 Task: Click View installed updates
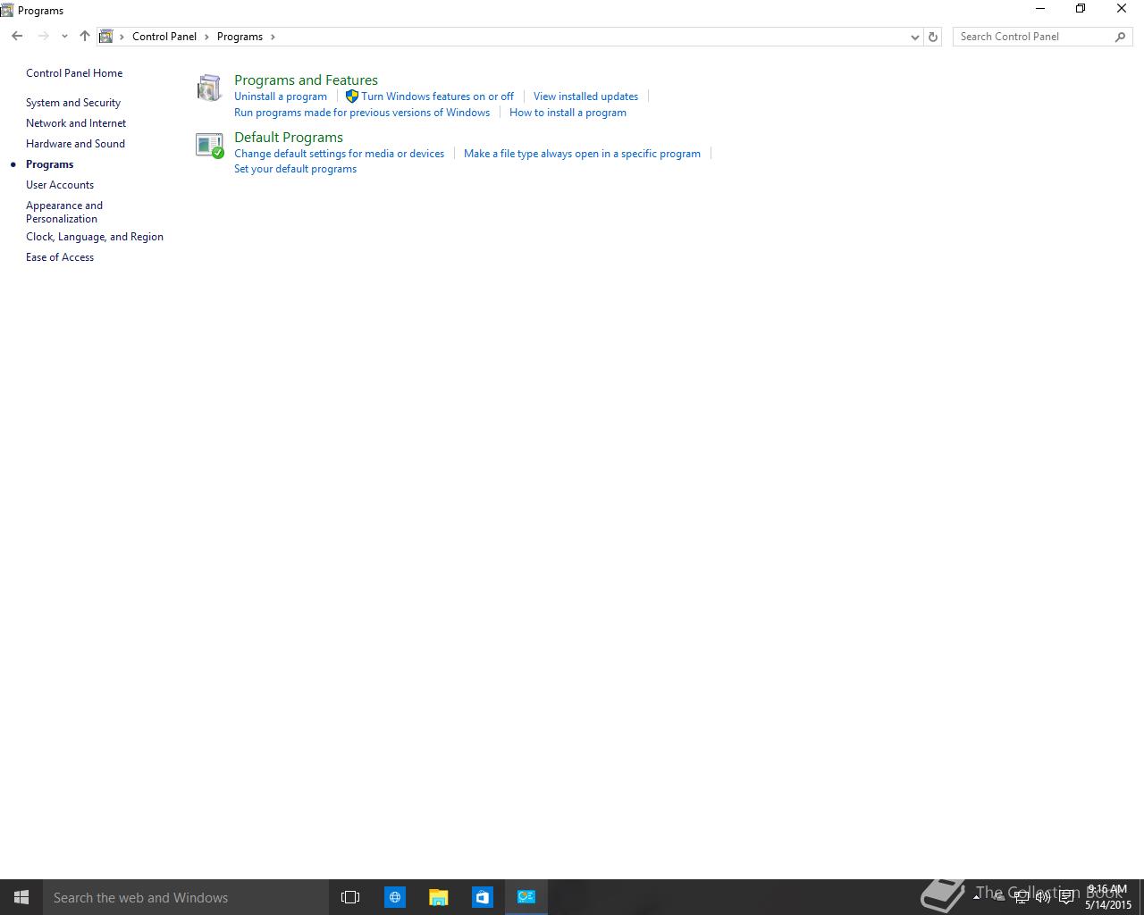pos(585,97)
